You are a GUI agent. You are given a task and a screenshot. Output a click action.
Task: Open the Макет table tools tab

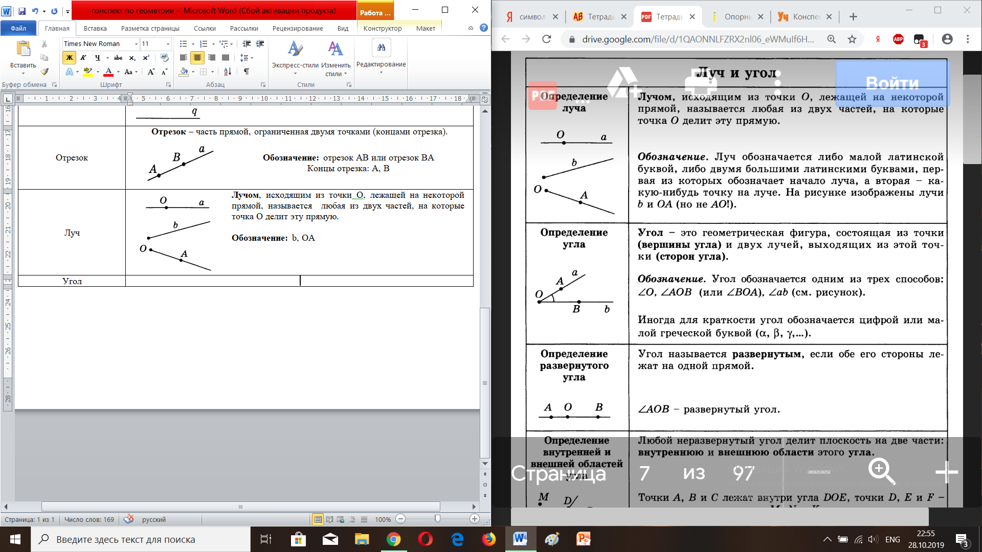coord(426,28)
